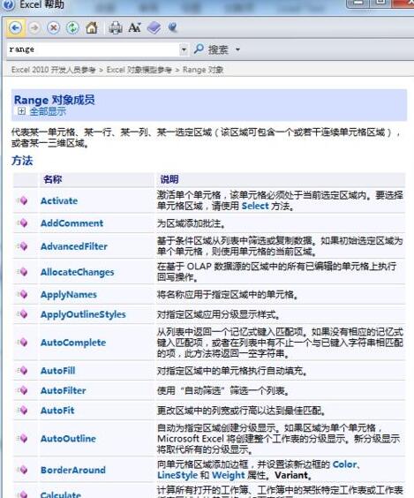Click the 说明 column header

[x=169, y=179]
